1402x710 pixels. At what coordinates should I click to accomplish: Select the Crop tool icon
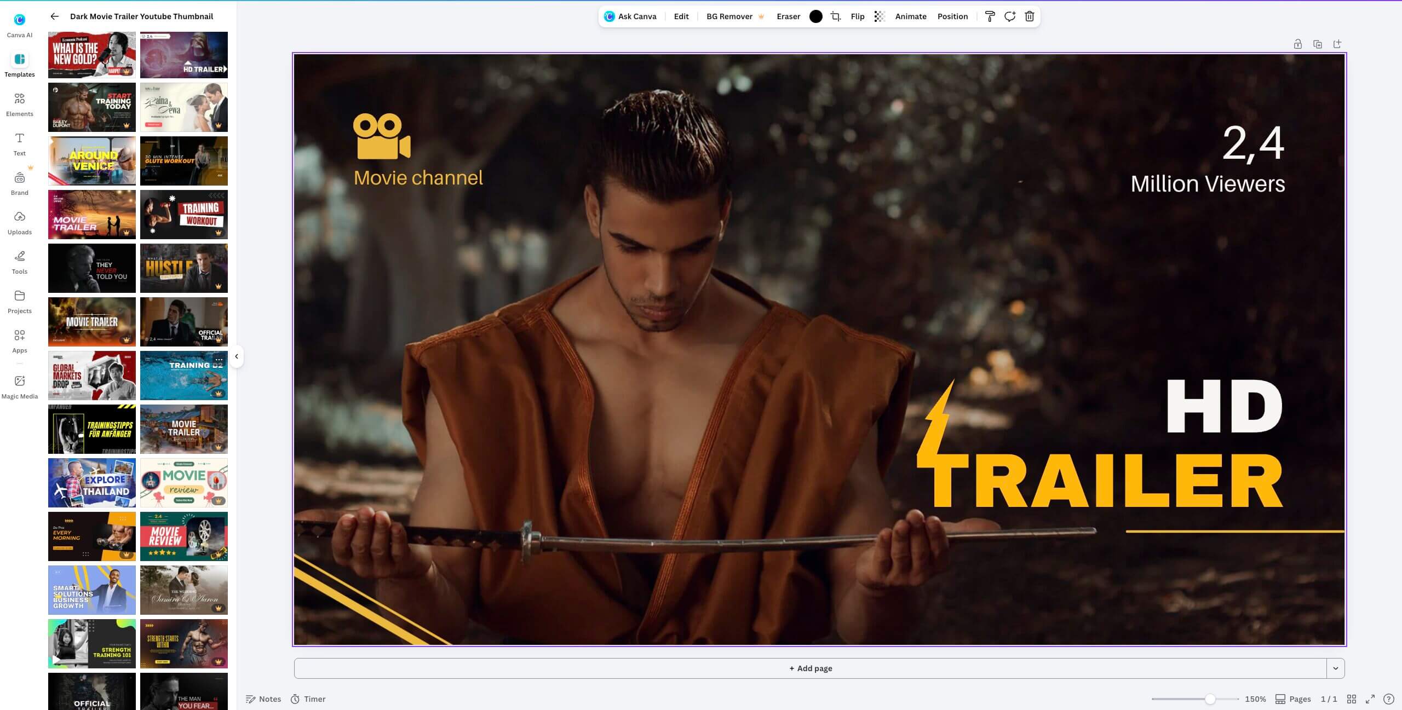[x=836, y=16]
